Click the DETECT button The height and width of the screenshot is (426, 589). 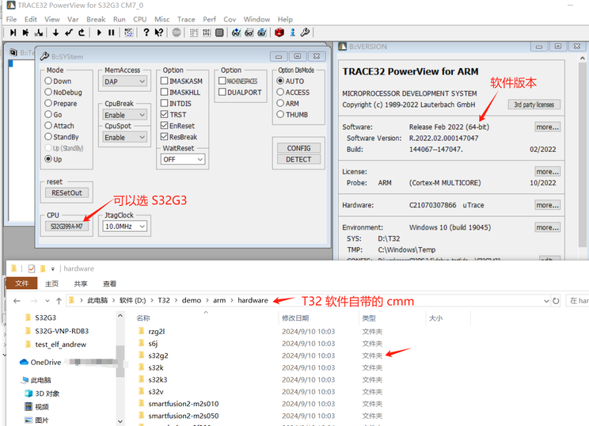coord(298,159)
